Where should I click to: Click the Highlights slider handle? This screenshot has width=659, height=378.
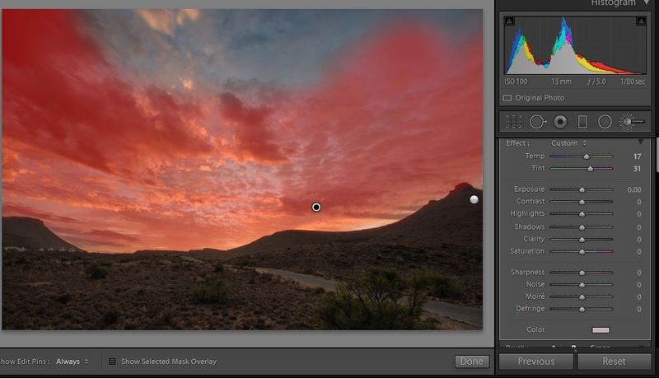click(x=582, y=214)
